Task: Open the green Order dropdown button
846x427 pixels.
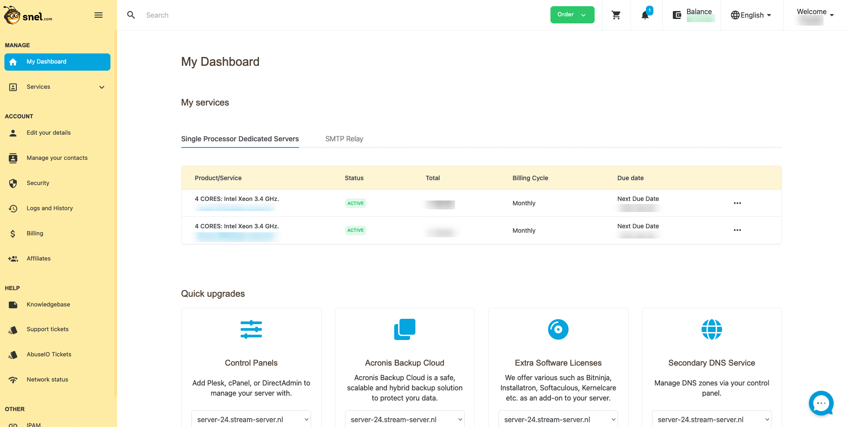Action: pyautogui.click(x=572, y=15)
